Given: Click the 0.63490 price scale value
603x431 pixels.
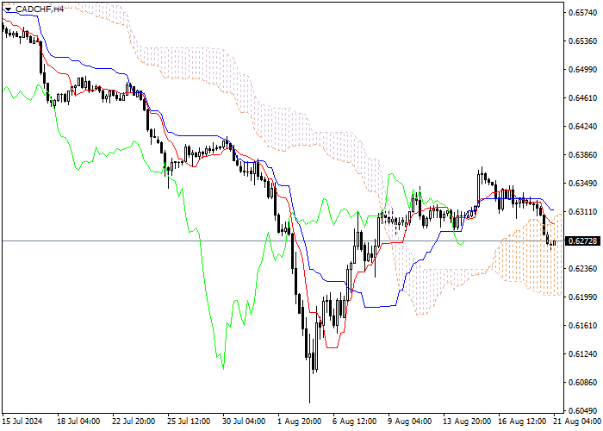Looking at the screenshot, I should tap(582, 184).
